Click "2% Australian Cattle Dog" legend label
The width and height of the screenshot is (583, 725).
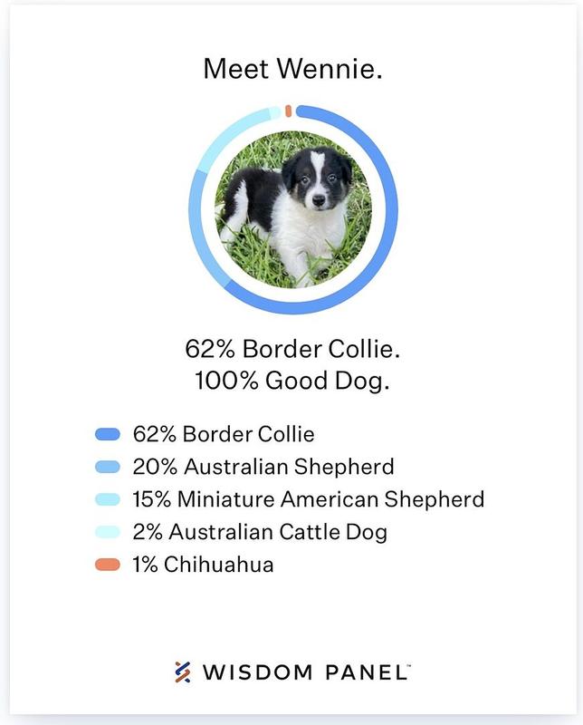pyautogui.click(x=260, y=532)
